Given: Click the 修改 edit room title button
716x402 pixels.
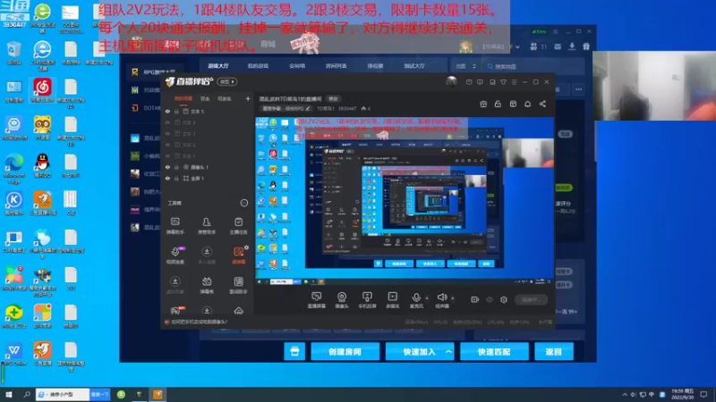Looking at the screenshot, I should (333, 98).
